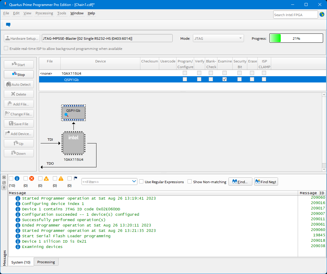
Task: Click scroll down arrow of chain diagram scrollbar
Action: (324, 169)
